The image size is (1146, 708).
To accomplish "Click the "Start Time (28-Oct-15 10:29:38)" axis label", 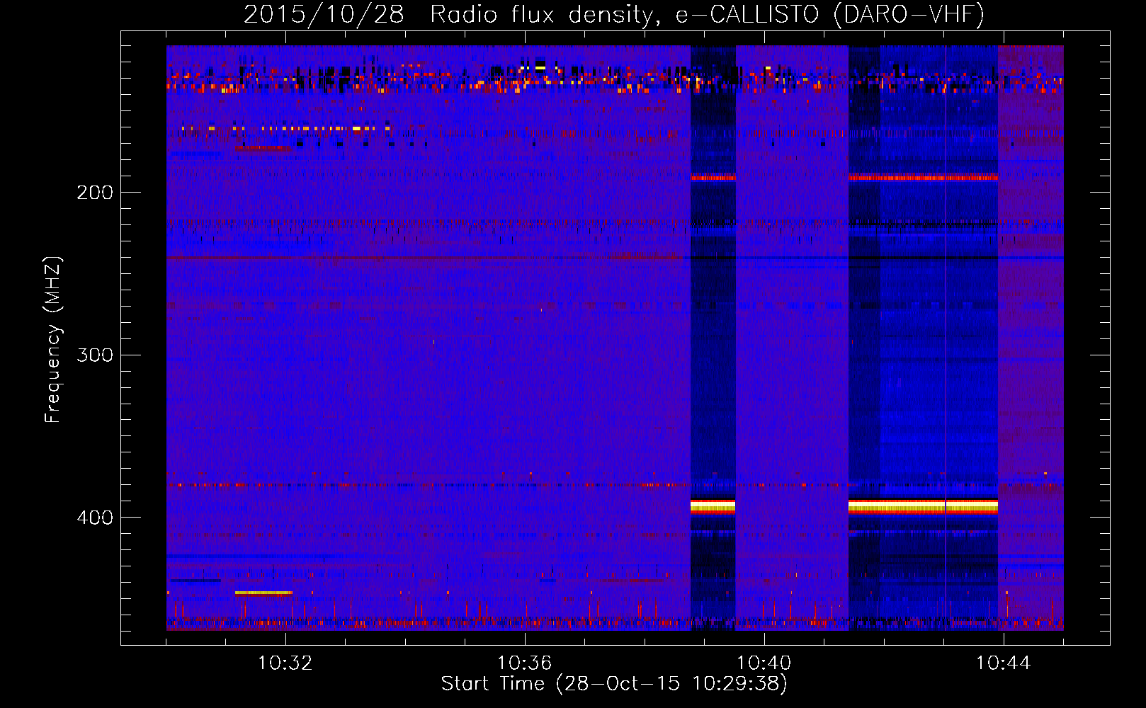I will coord(614,684).
